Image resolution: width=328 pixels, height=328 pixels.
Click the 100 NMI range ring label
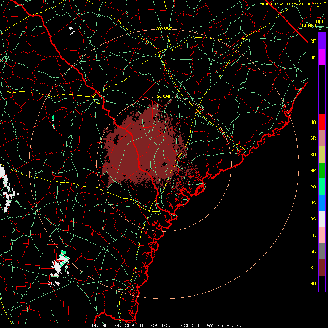tap(164, 29)
